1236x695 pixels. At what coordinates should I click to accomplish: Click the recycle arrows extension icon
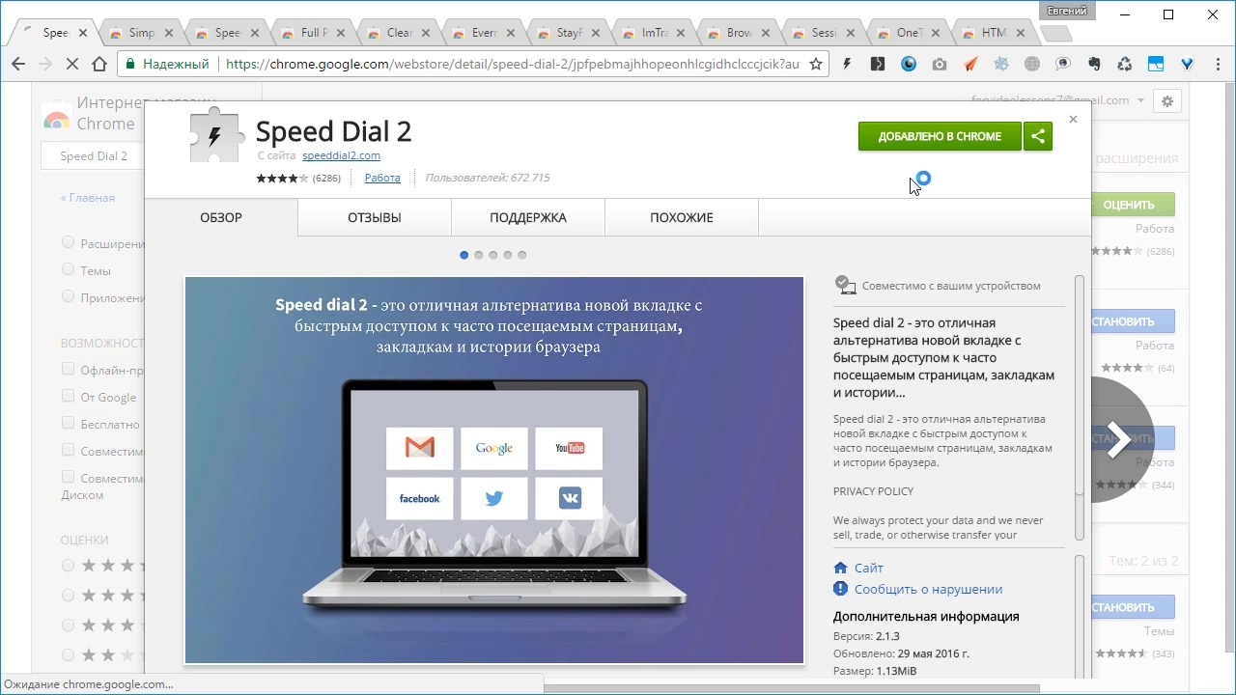1125,65
